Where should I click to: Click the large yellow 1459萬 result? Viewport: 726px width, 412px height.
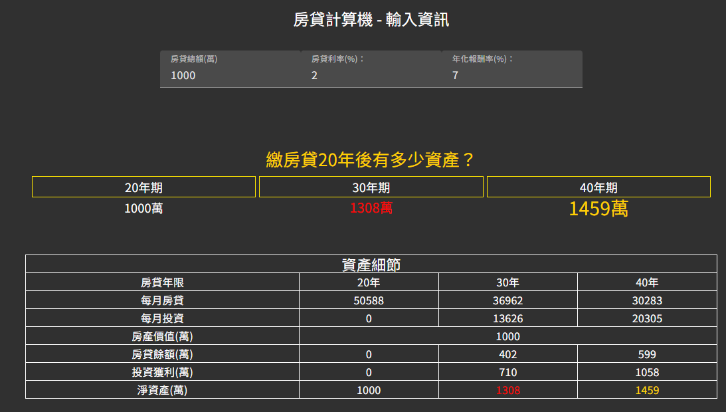(598, 209)
